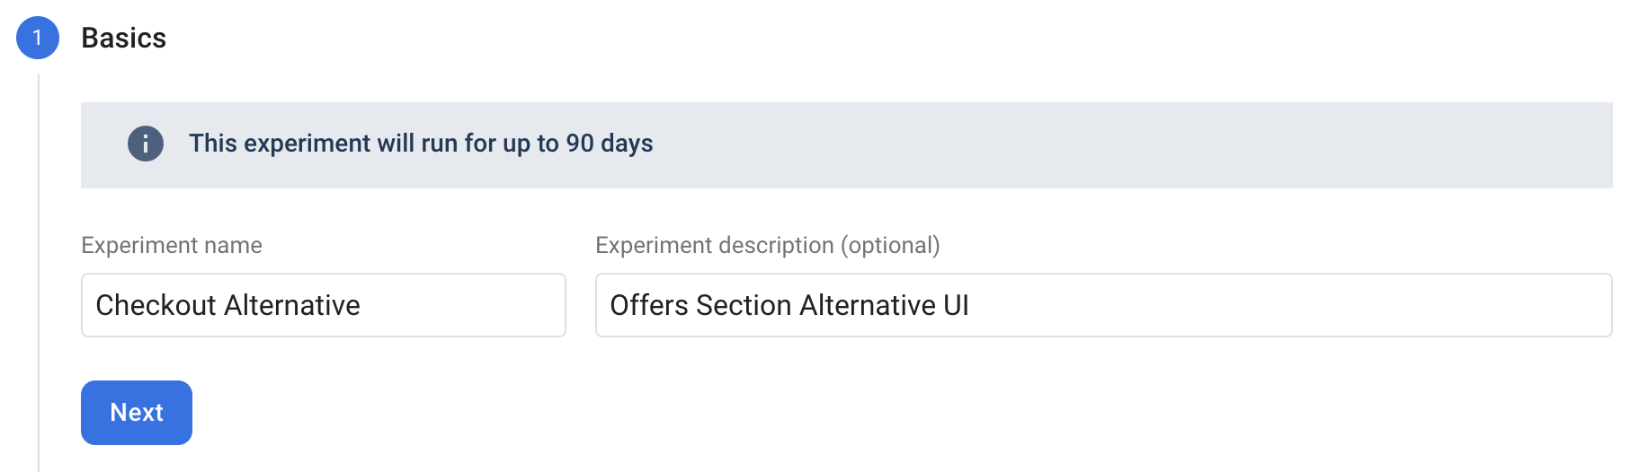Click the Experiment name label
Viewport: 1631px width, 472px height.
click(172, 245)
